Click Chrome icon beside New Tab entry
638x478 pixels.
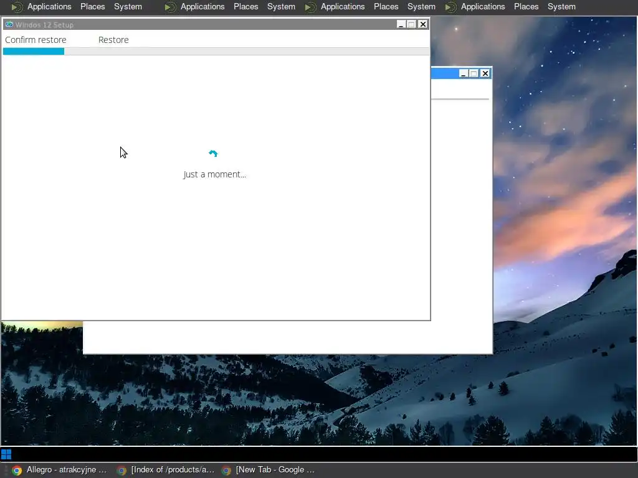(226, 471)
